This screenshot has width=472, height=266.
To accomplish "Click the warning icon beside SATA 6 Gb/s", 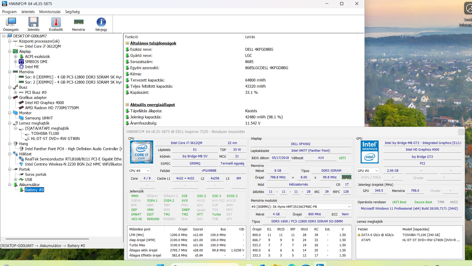I will click(359, 235).
